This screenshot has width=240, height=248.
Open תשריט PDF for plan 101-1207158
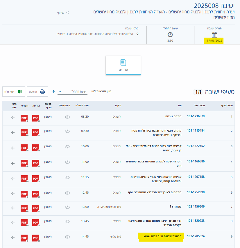[x=24, y=179]
